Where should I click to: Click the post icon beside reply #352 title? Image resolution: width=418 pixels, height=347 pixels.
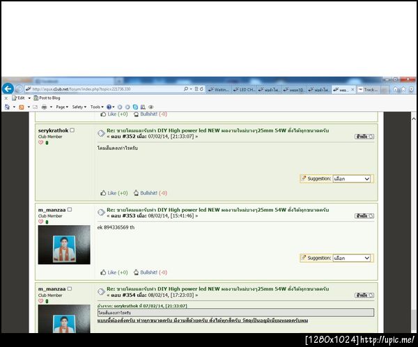101,133
